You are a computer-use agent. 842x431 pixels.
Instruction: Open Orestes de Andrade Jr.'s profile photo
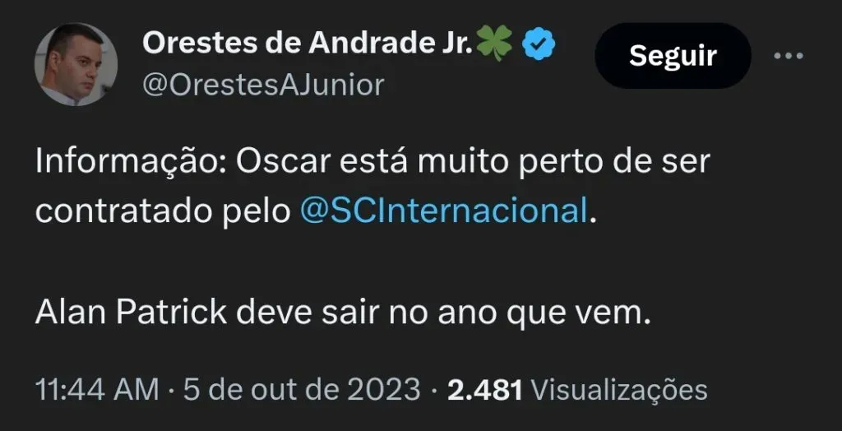[76, 64]
